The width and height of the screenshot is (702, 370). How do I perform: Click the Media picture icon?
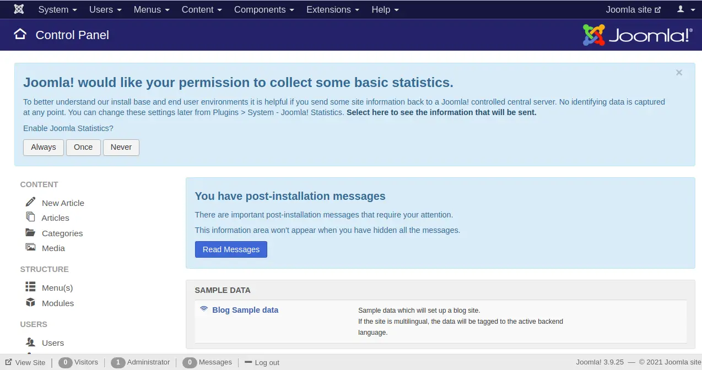pyautogui.click(x=30, y=247)
